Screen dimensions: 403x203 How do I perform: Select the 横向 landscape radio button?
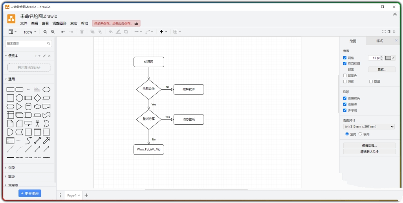point(360,134)
